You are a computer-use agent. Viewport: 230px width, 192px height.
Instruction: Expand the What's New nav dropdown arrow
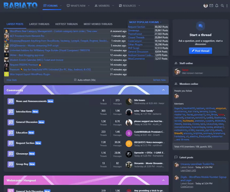[x=89, y=6]
